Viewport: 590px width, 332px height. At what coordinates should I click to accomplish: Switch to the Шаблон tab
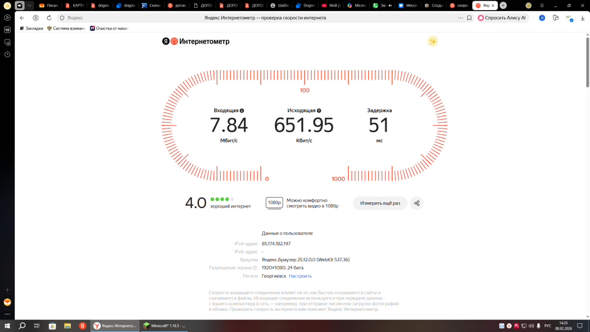coord(280,5)
